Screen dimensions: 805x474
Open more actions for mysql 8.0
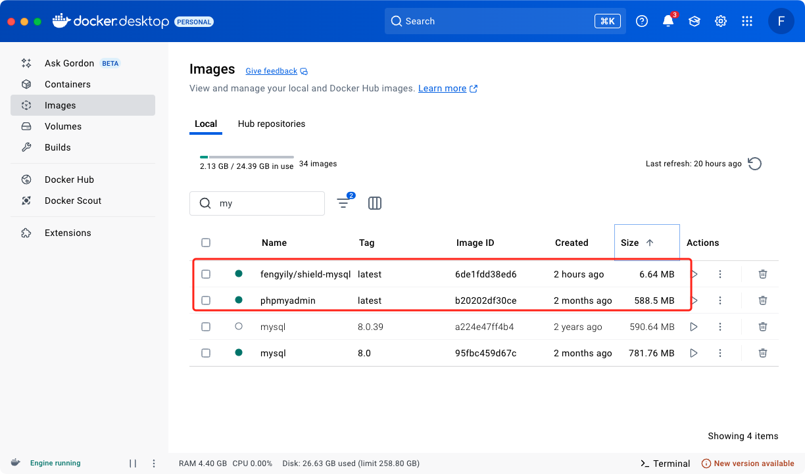coord(720,353)
